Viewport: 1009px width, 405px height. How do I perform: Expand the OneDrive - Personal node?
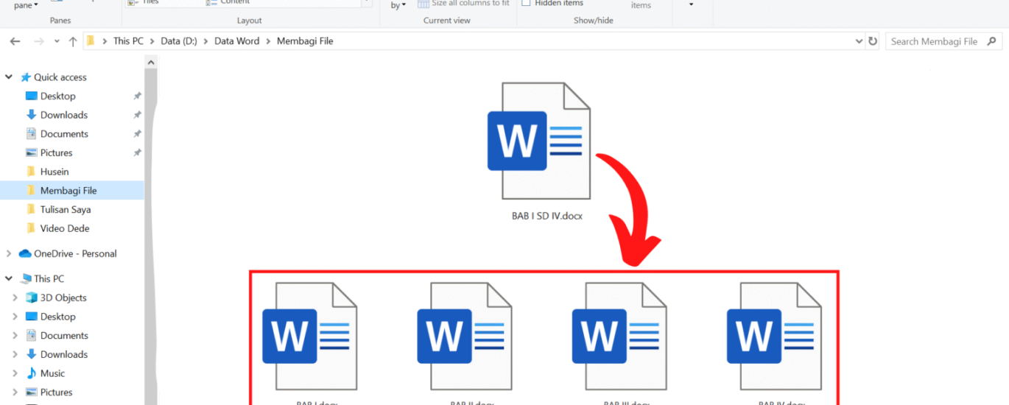tap(9, 253)
